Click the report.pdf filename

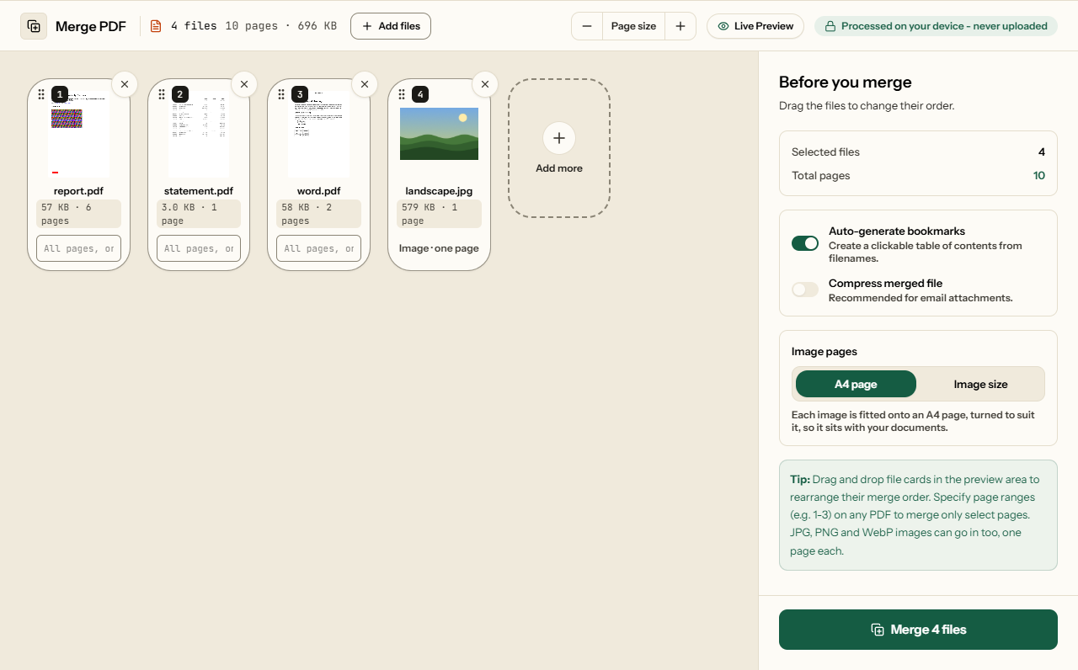(x=79, y=191)
